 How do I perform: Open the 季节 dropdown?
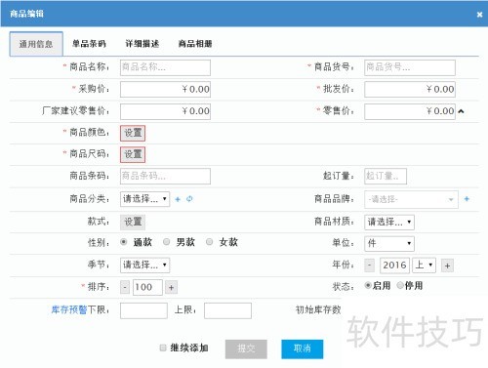(x=145, y=265)
